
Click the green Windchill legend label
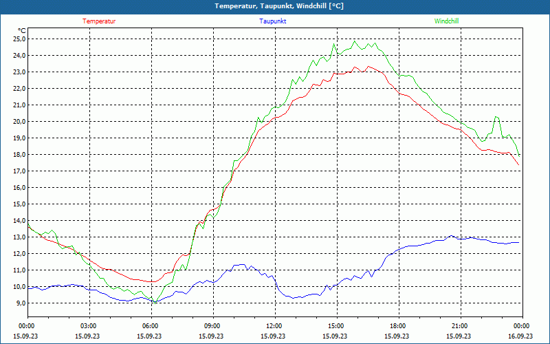(x=446, y=21)
